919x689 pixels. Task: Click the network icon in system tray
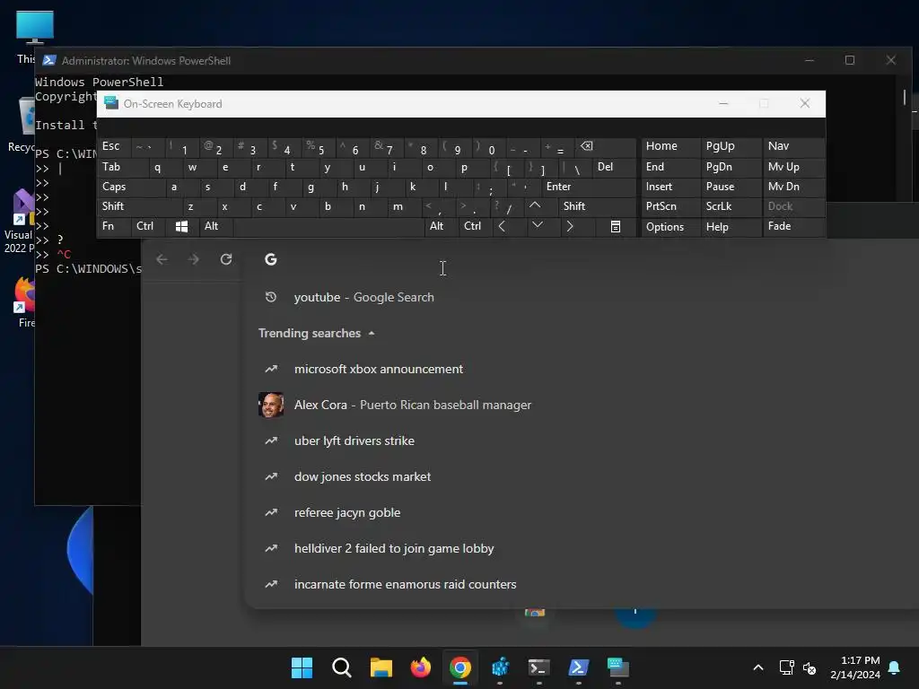(x=786, y=667)
